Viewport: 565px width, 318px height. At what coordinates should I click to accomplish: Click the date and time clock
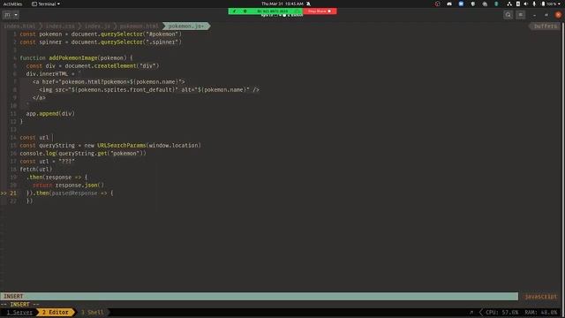point(282,4)
